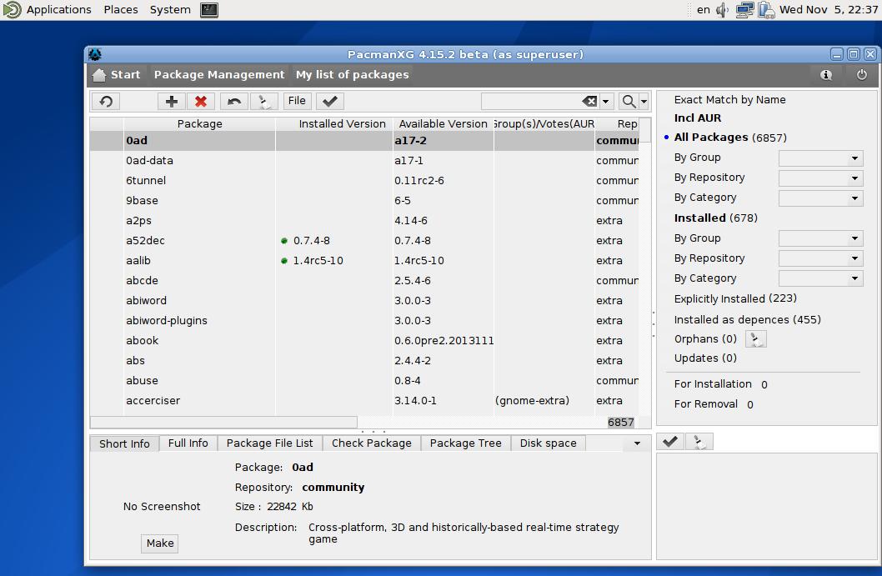Open By Category dropdown under Installed
Screen dimensions: 882x576
pyautogui.click(x=820, y=278)
